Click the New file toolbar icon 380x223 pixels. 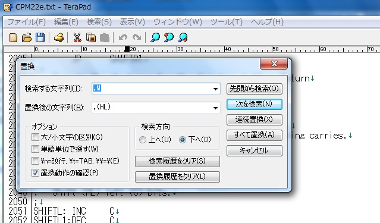click(13, 37)
